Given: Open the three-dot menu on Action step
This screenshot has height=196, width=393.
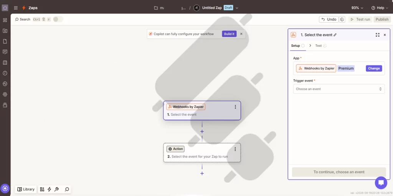Looking at the screenshot, I should point(235,149).
